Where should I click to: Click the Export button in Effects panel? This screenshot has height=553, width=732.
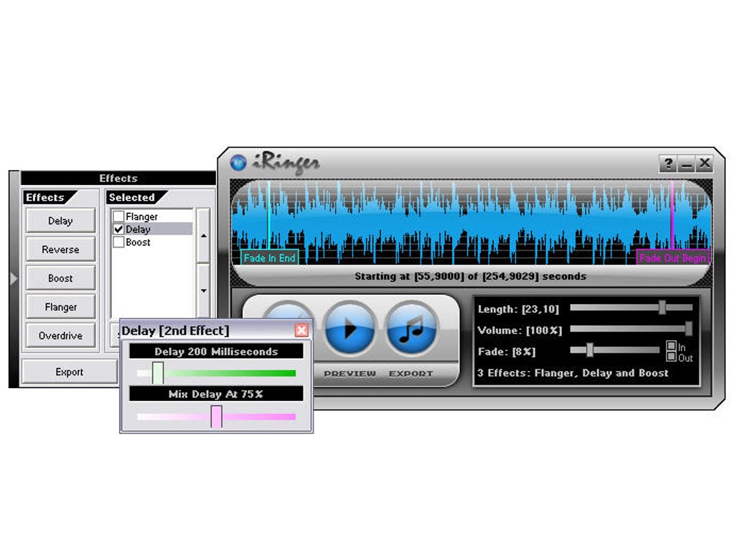[x=70, y=372]
